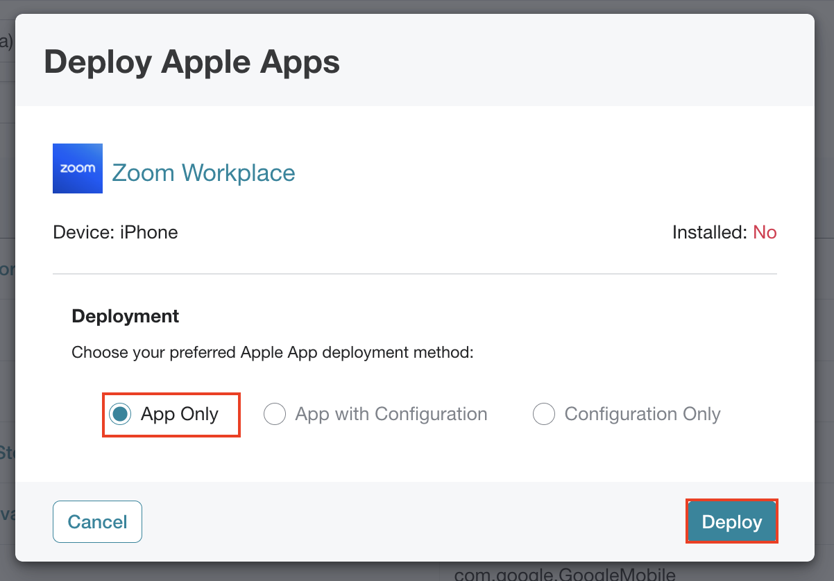Cancel the Deploy Apple Apps dialog
This screenshot has width=834, height=581.
(x=97, y=521)
